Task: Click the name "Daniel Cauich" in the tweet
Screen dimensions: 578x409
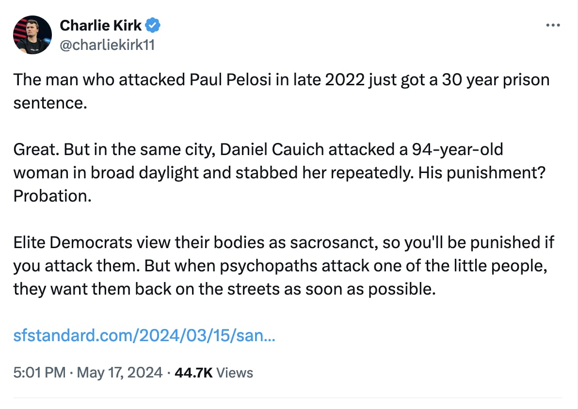Action: click(272, 150)
